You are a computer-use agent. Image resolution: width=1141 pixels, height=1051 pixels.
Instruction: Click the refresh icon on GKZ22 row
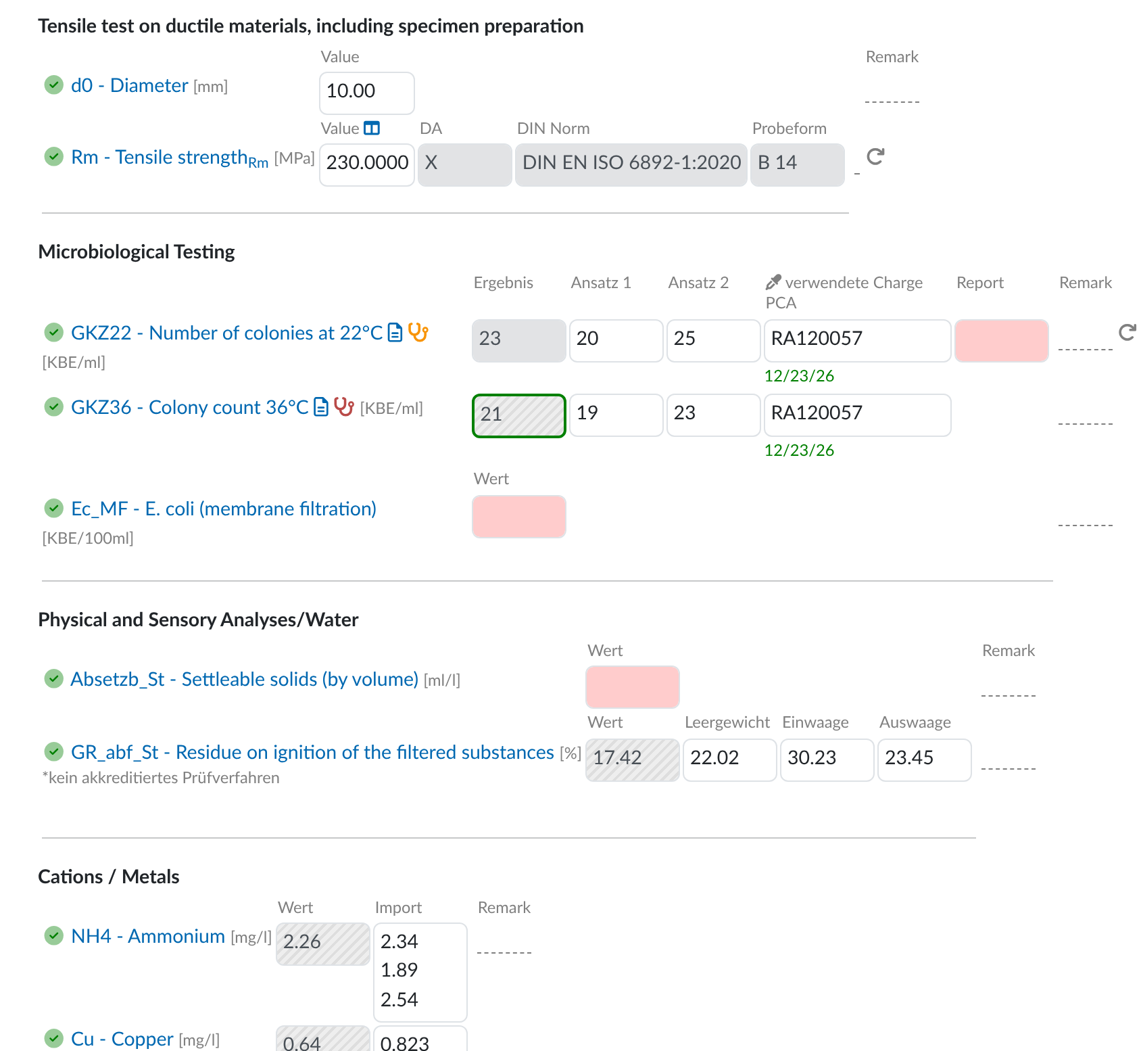[1127, 332]
